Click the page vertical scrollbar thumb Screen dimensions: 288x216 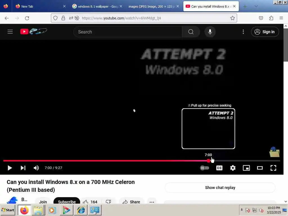286,45
